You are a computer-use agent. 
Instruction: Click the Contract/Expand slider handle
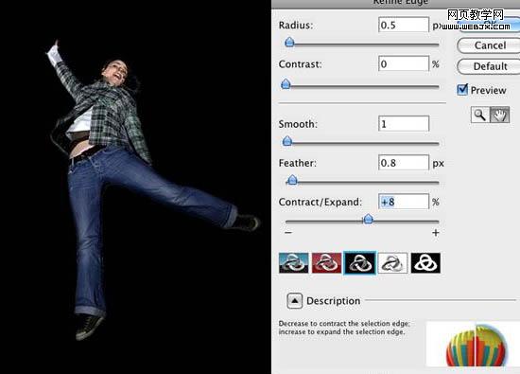pyautogui.click(x=368, y=219)
